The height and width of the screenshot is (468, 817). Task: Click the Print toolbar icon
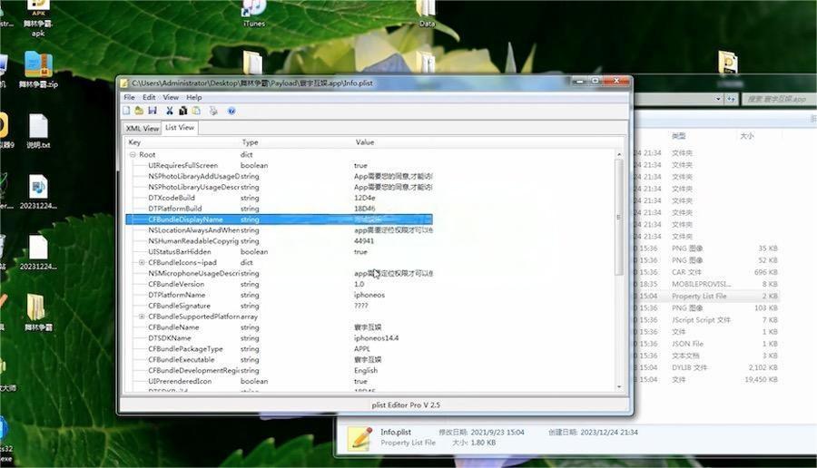pos(213,111)
